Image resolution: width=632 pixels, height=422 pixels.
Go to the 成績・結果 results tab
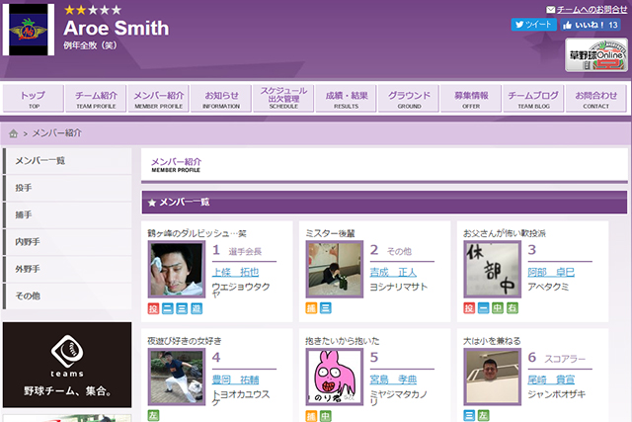(x=347, y=99)
